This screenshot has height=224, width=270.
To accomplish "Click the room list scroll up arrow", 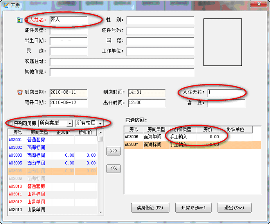I will click(x=101, y=132).
